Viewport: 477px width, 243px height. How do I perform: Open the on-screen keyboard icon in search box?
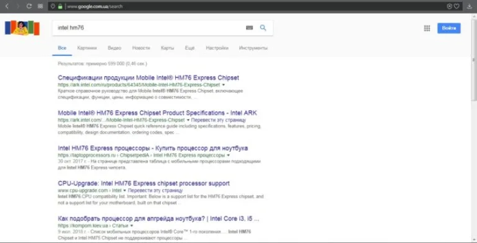coord(250,28)
